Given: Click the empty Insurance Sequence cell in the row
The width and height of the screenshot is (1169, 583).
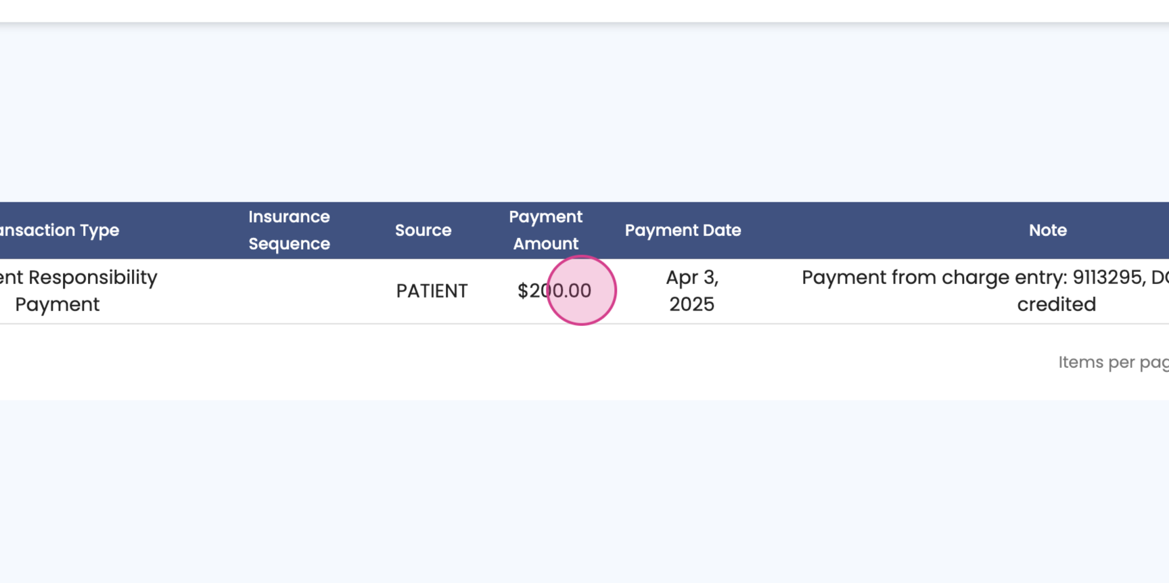Looking at the screenshot, I should 289,291.
